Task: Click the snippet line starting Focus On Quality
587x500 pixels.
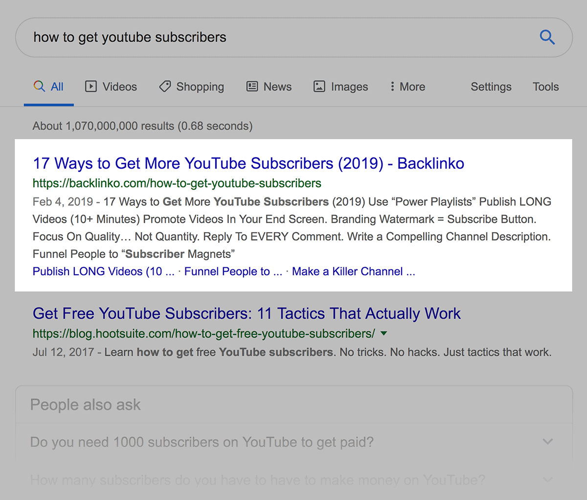Action: (292, 237)
